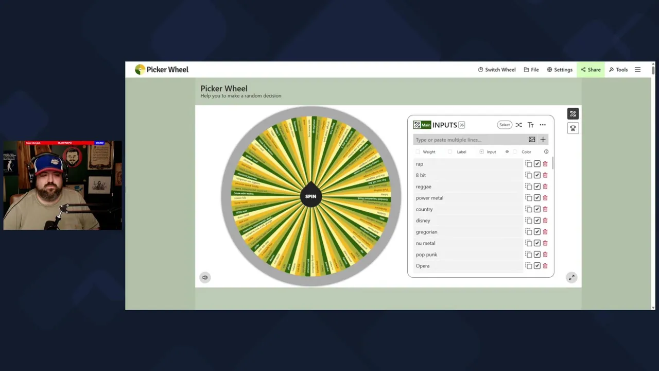Edit the gregorian input text
Image resolution: width=659 pixels, height=371 pixels.
click(468, 232)
